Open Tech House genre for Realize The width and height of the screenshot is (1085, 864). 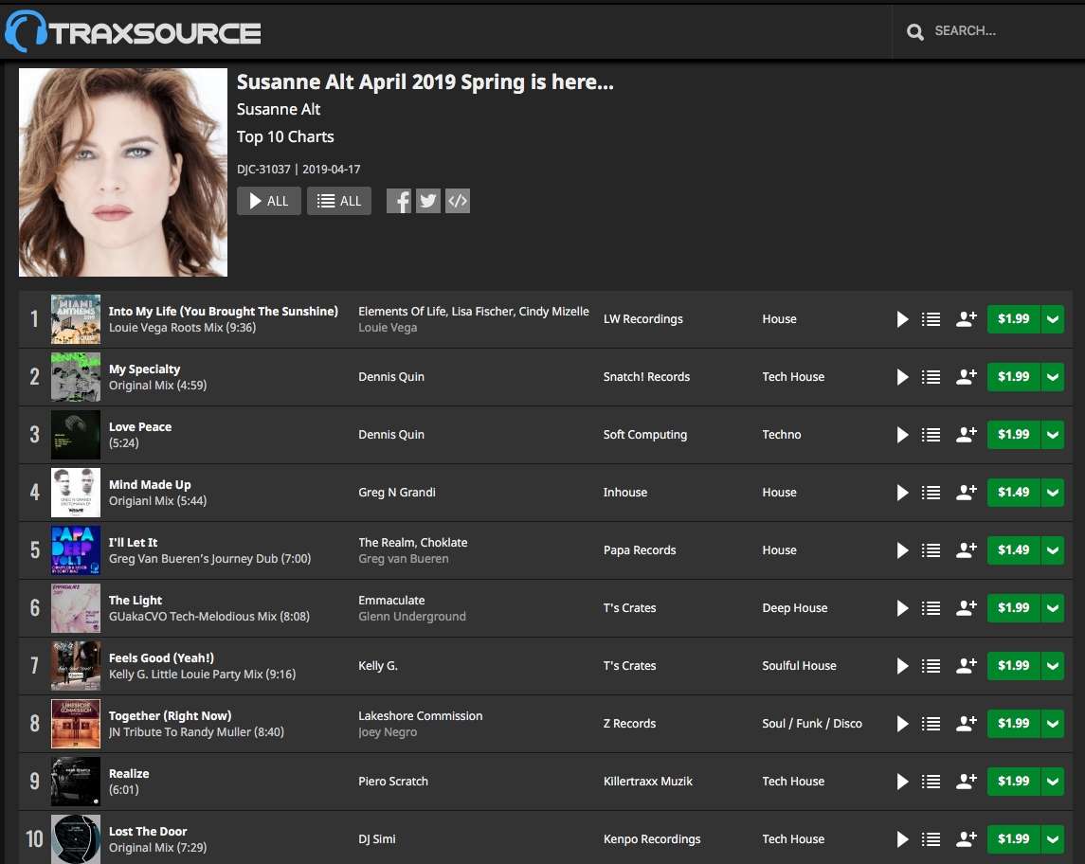coord(793,782)
